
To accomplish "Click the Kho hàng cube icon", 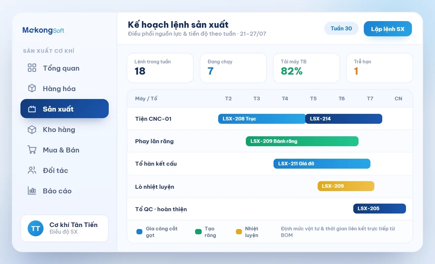I will 32,129.
